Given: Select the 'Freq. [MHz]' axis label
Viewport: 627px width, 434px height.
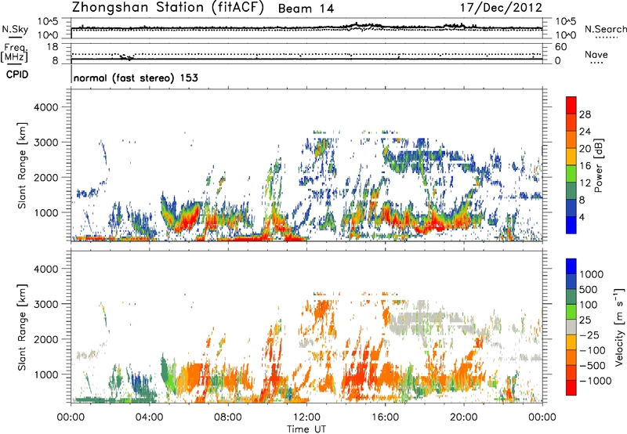Looking at the screenshot, I should (15, 53).
